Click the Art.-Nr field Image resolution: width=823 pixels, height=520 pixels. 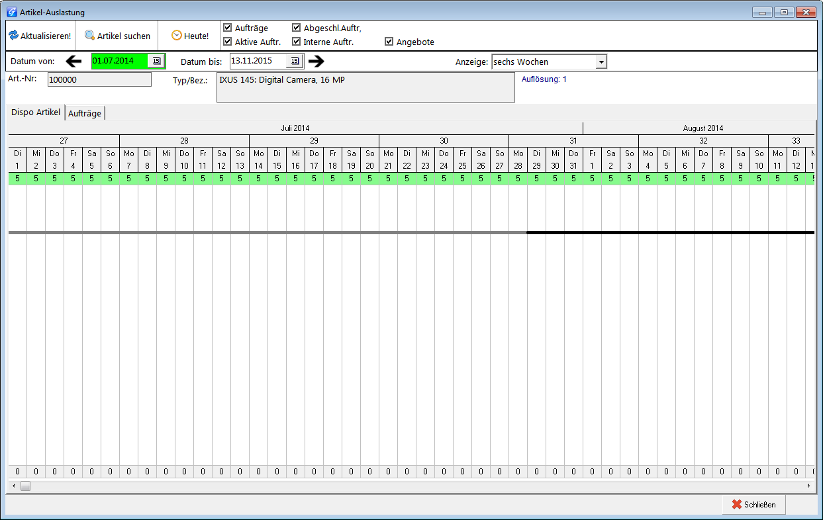coord(99,79)
